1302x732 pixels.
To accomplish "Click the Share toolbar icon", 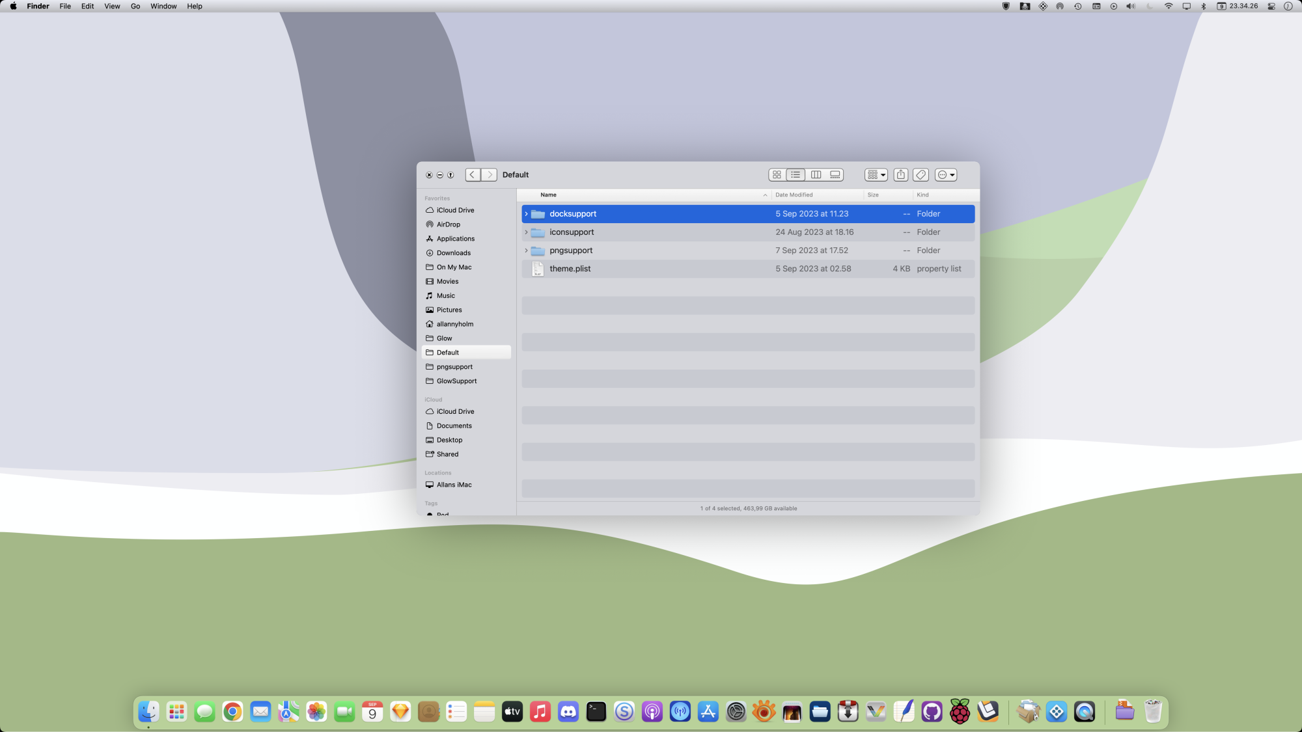I will tap(901, 175).
